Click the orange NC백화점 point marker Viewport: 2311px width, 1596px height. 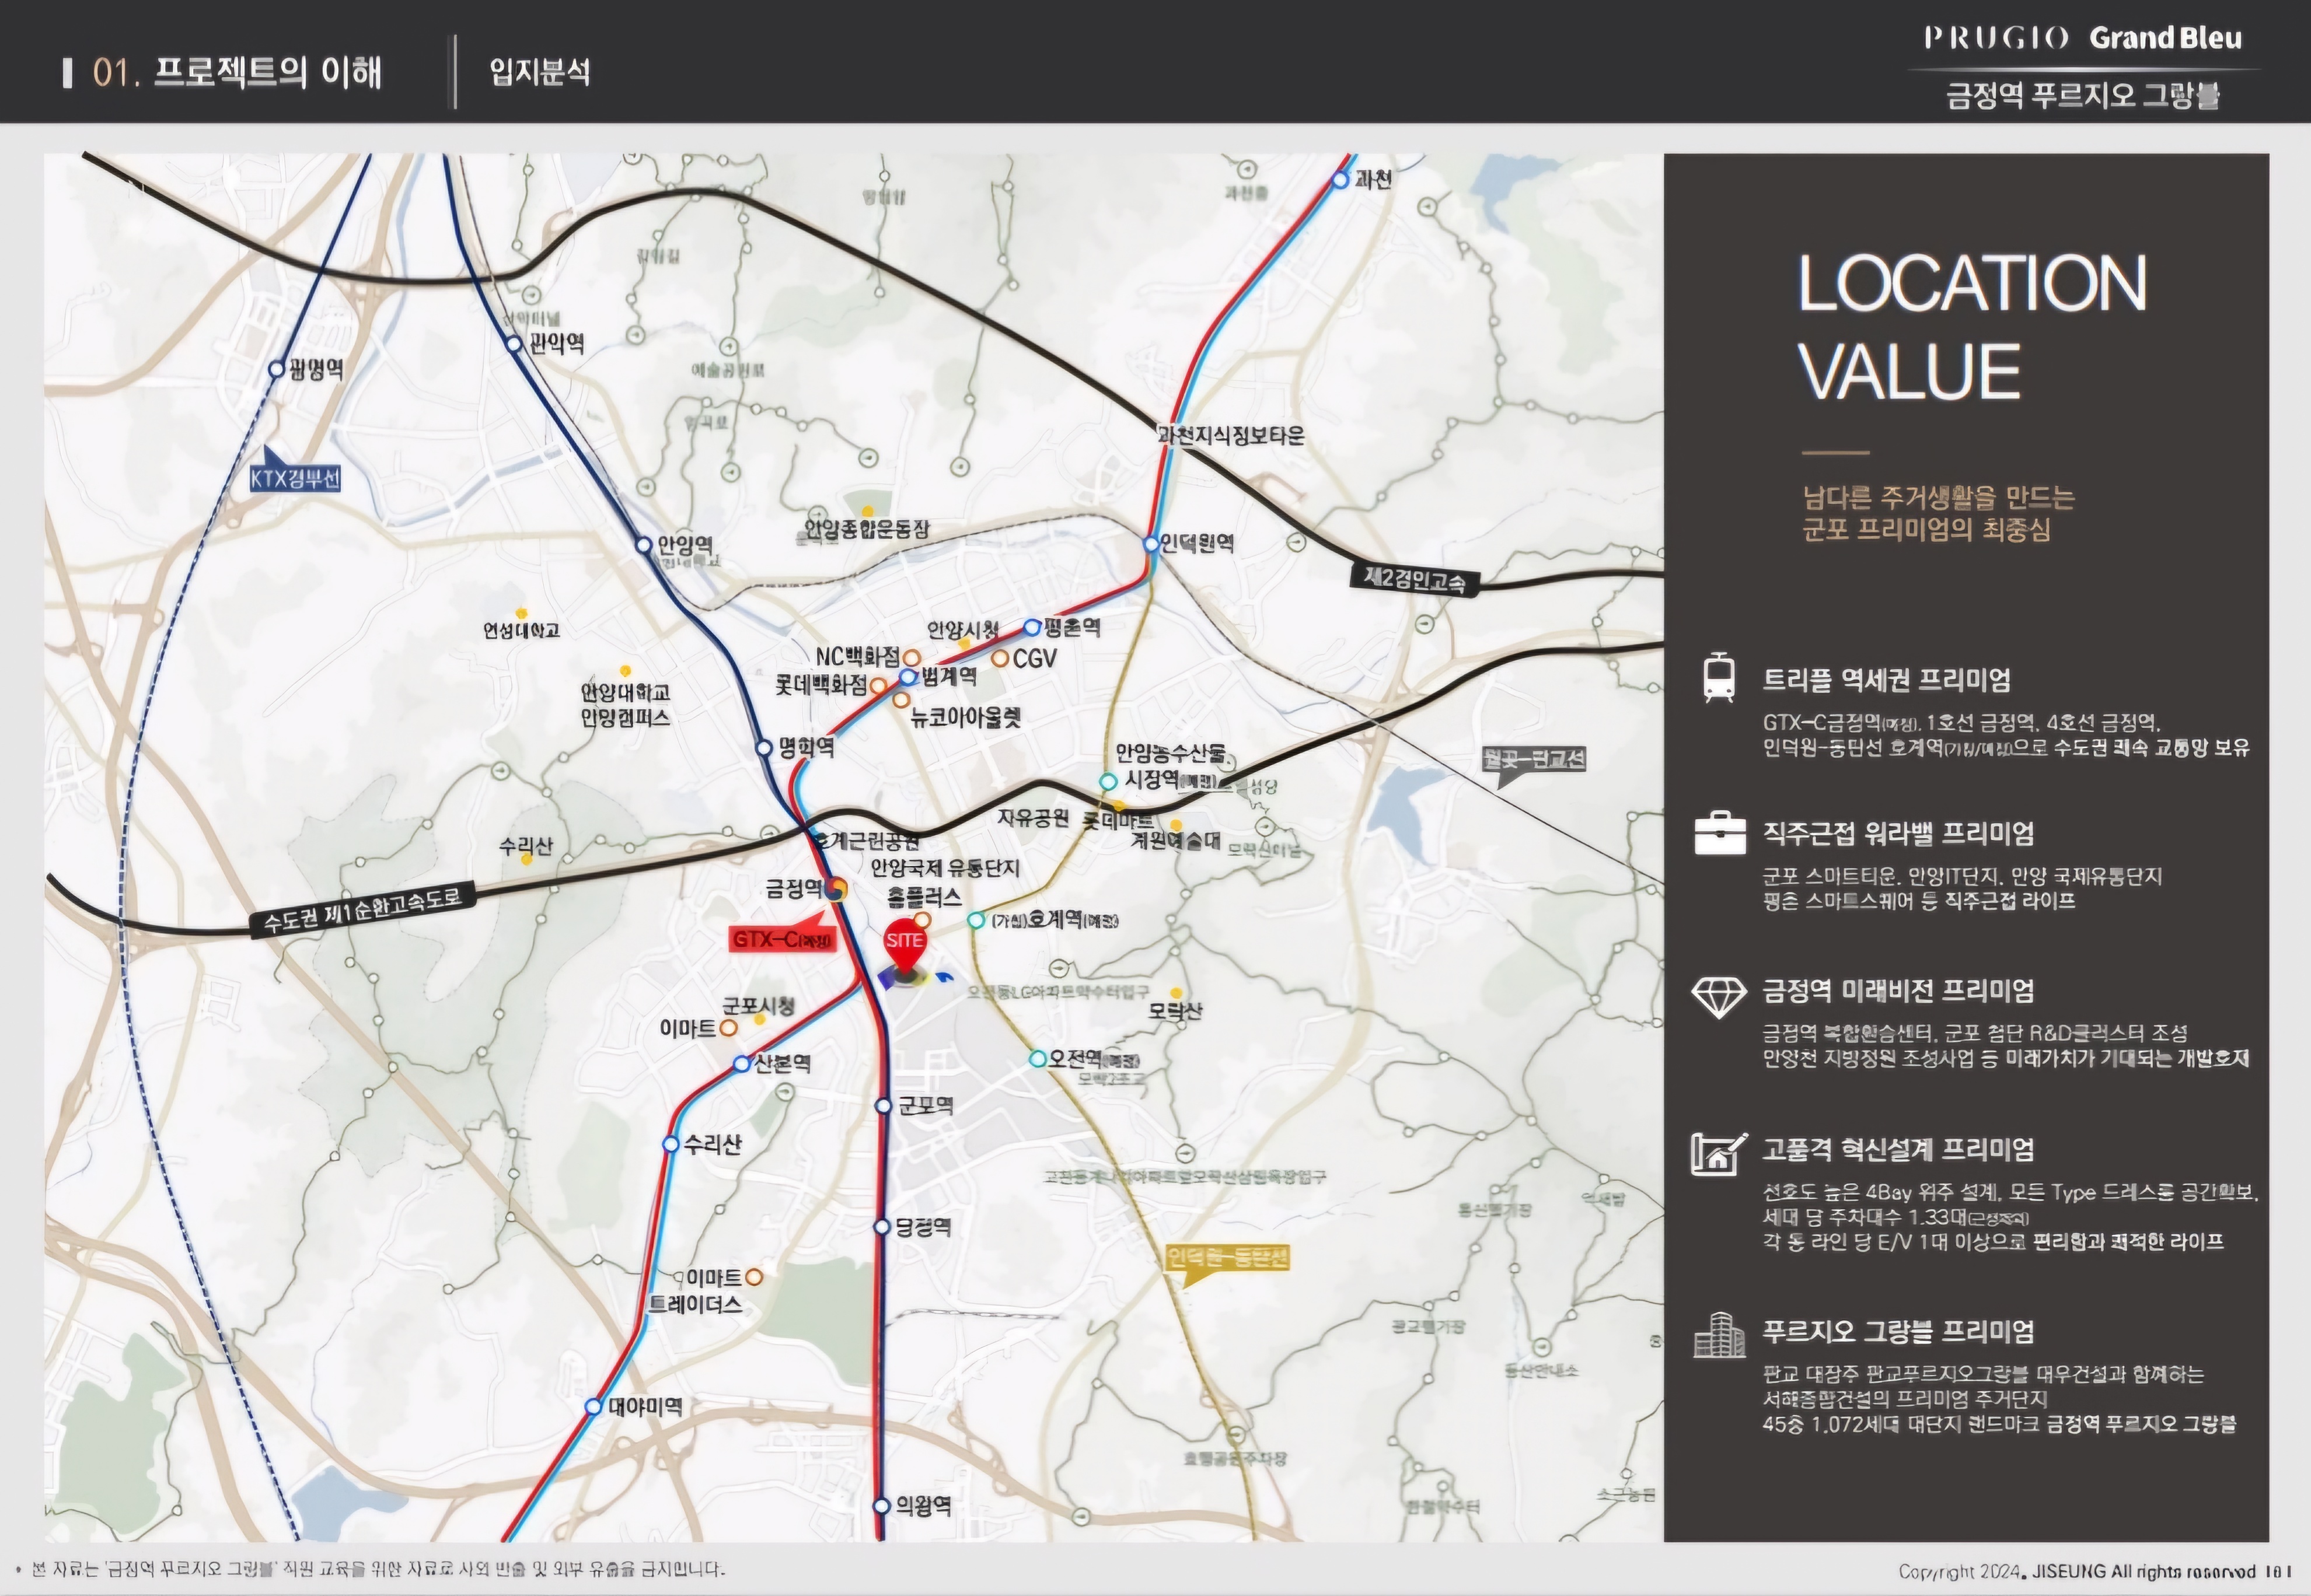912,658
